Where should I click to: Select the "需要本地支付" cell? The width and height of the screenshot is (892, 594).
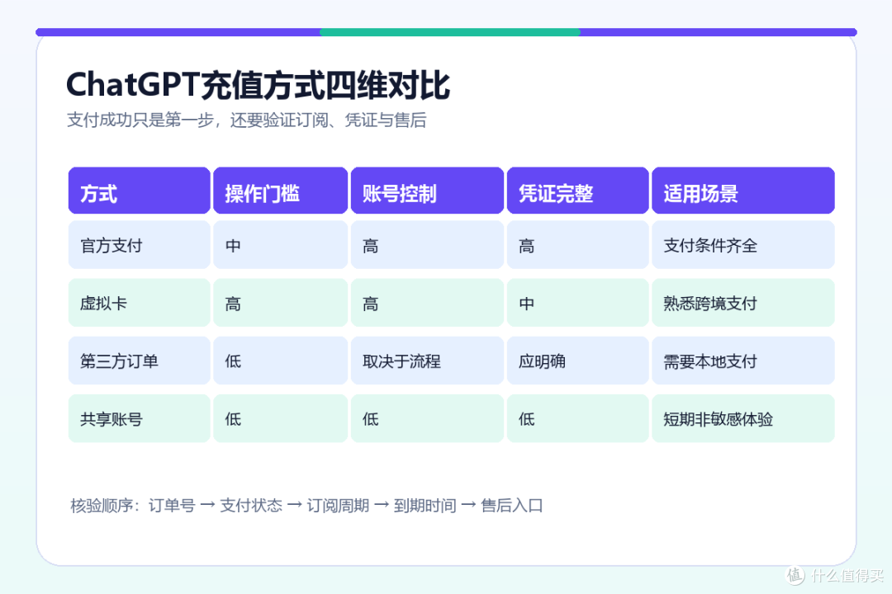point(743,361)
